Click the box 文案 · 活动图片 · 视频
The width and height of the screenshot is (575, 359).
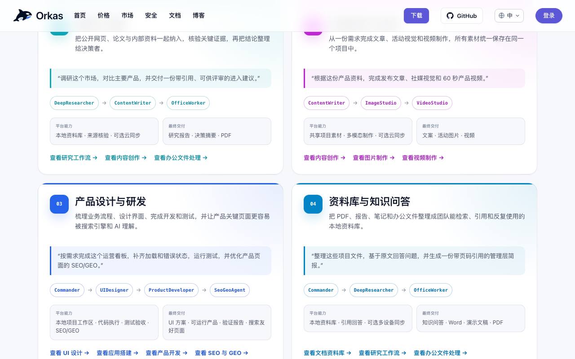[x=471, y=131]
